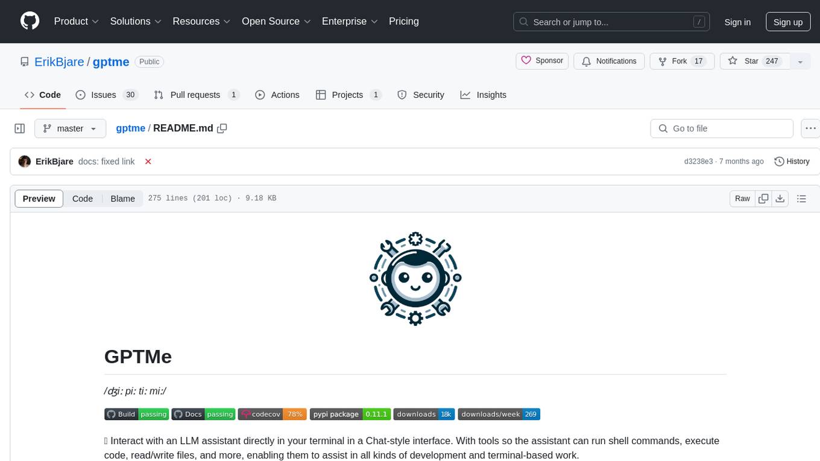Open the Docs passing badge
This screenshot has height=461, width=820.
203,414
